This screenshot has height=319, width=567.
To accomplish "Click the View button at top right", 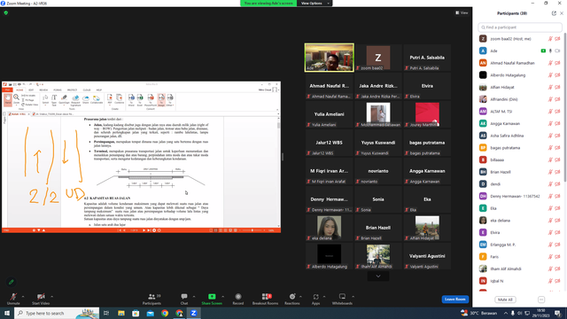I will point(462,12).
